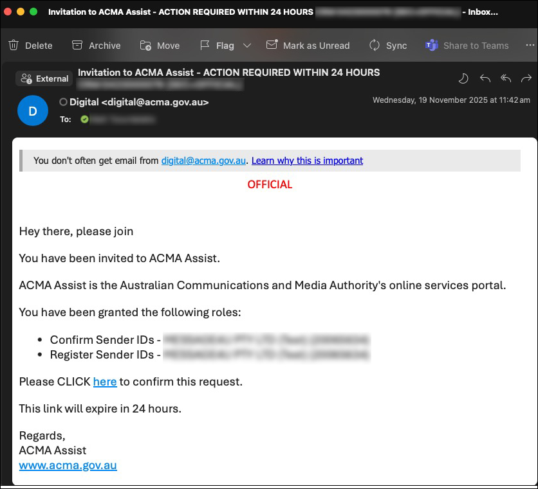Delete the current email
This screenshot has width=538, height=489.
(x=30, y=45)
